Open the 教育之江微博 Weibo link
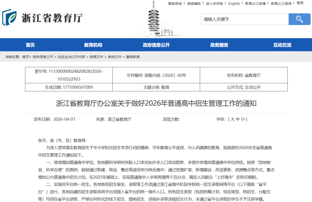The width and height of the screenshot is (312, 202). (x=255, y=4)
